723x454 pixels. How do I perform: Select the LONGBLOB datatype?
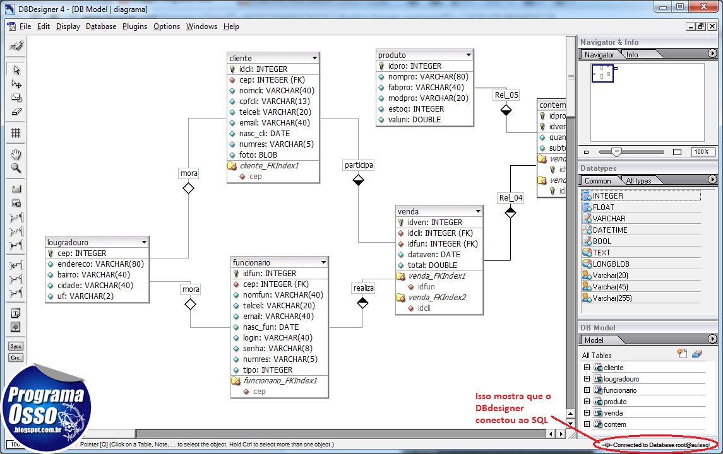641,264
